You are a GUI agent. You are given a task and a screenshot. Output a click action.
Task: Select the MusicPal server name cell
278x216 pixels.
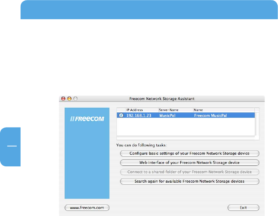[167, 116]
